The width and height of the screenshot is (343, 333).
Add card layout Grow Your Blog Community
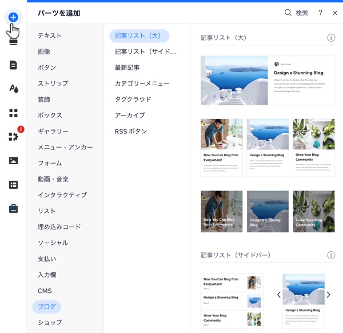[314, 148]
